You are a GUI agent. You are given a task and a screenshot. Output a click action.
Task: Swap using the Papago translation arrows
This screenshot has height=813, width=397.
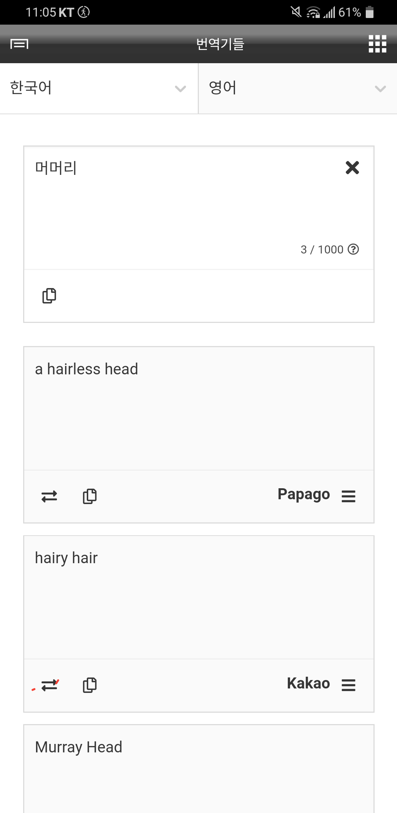tap(49, 496)
